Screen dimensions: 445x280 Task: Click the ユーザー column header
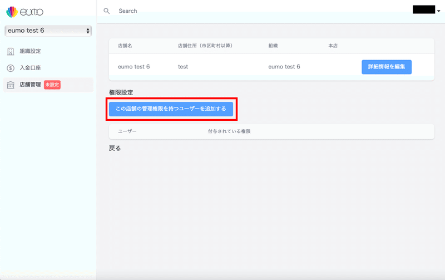pyautogui.click(x=127, y=131)
